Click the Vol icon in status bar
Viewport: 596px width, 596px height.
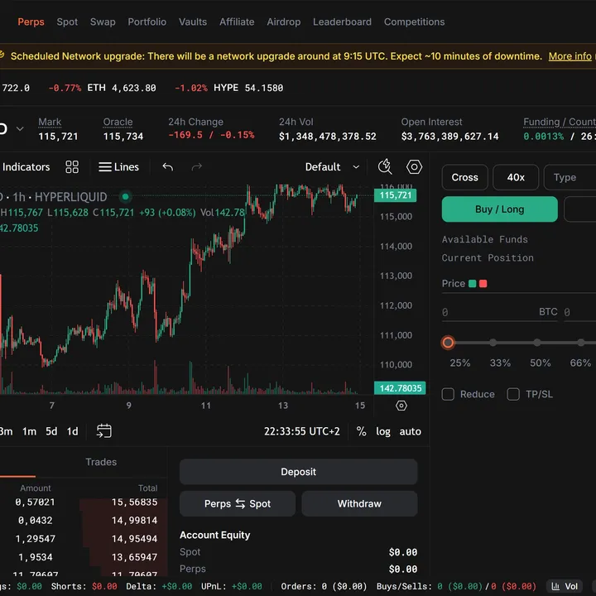[x=564, y=586]
